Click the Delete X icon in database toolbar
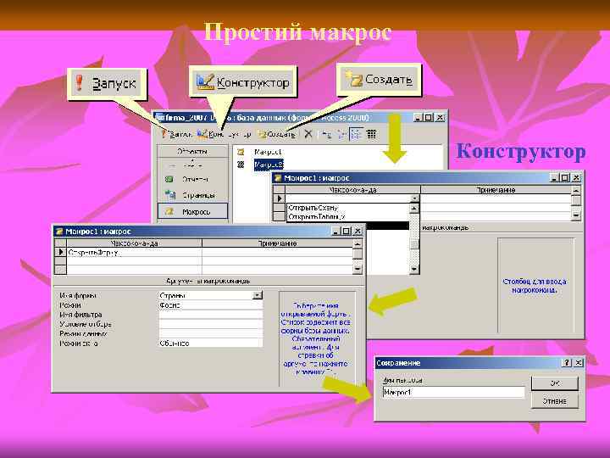 (x=308, y=134)
